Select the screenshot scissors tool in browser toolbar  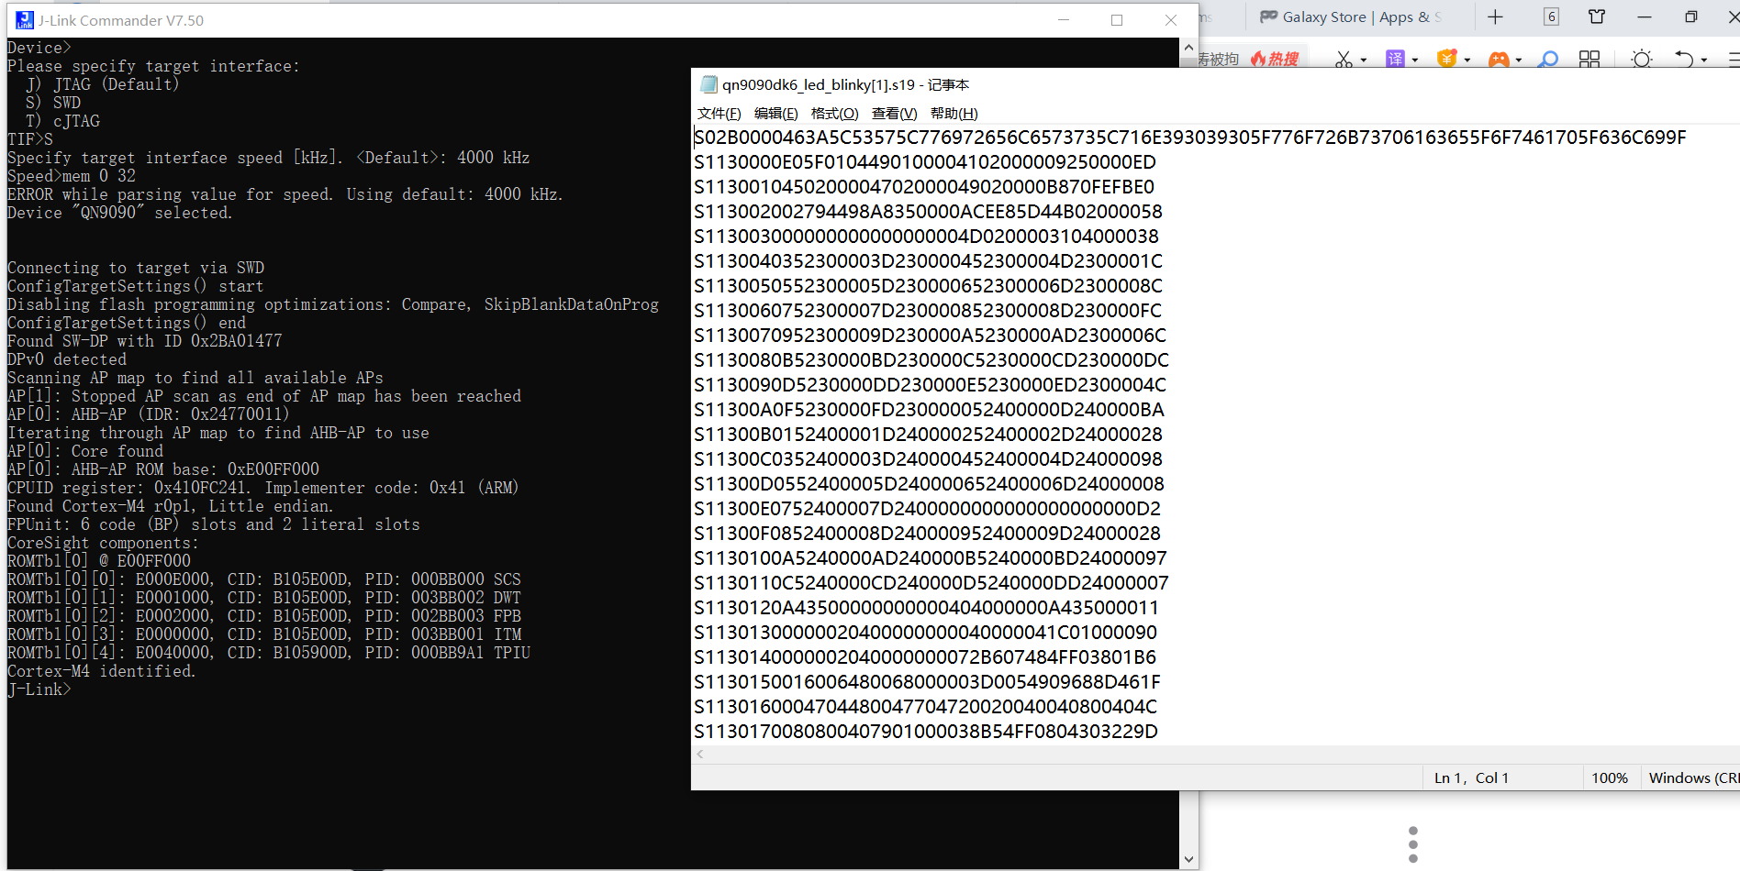click(1344, 59)
